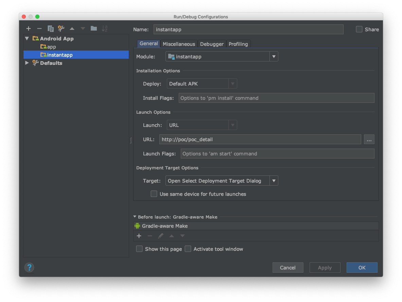The width and height of the screenshot is (402, 302).
Task: Confirm with the OK button
Action: 362,267
